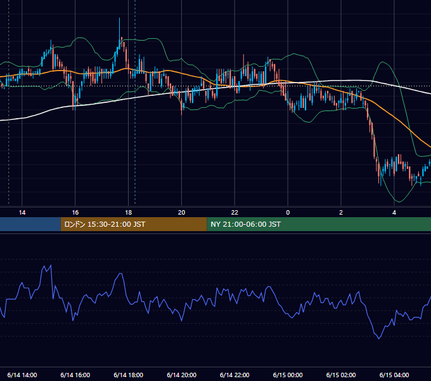431x381 pixels.
Task: Click hour label 22 on price chart axis
Action: (x=235, y=213)
